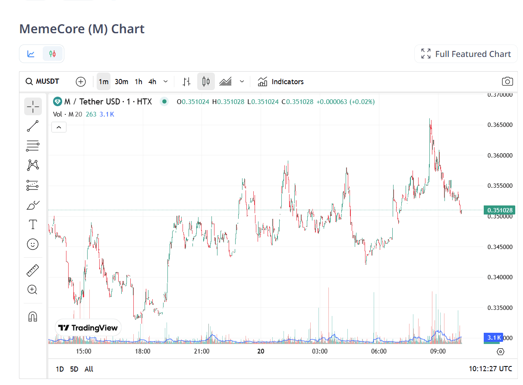Viewport: 523px width, 385px height.
Task: Open the emoji icons tool
Action: pyautogui.click(x=33, y=244)
